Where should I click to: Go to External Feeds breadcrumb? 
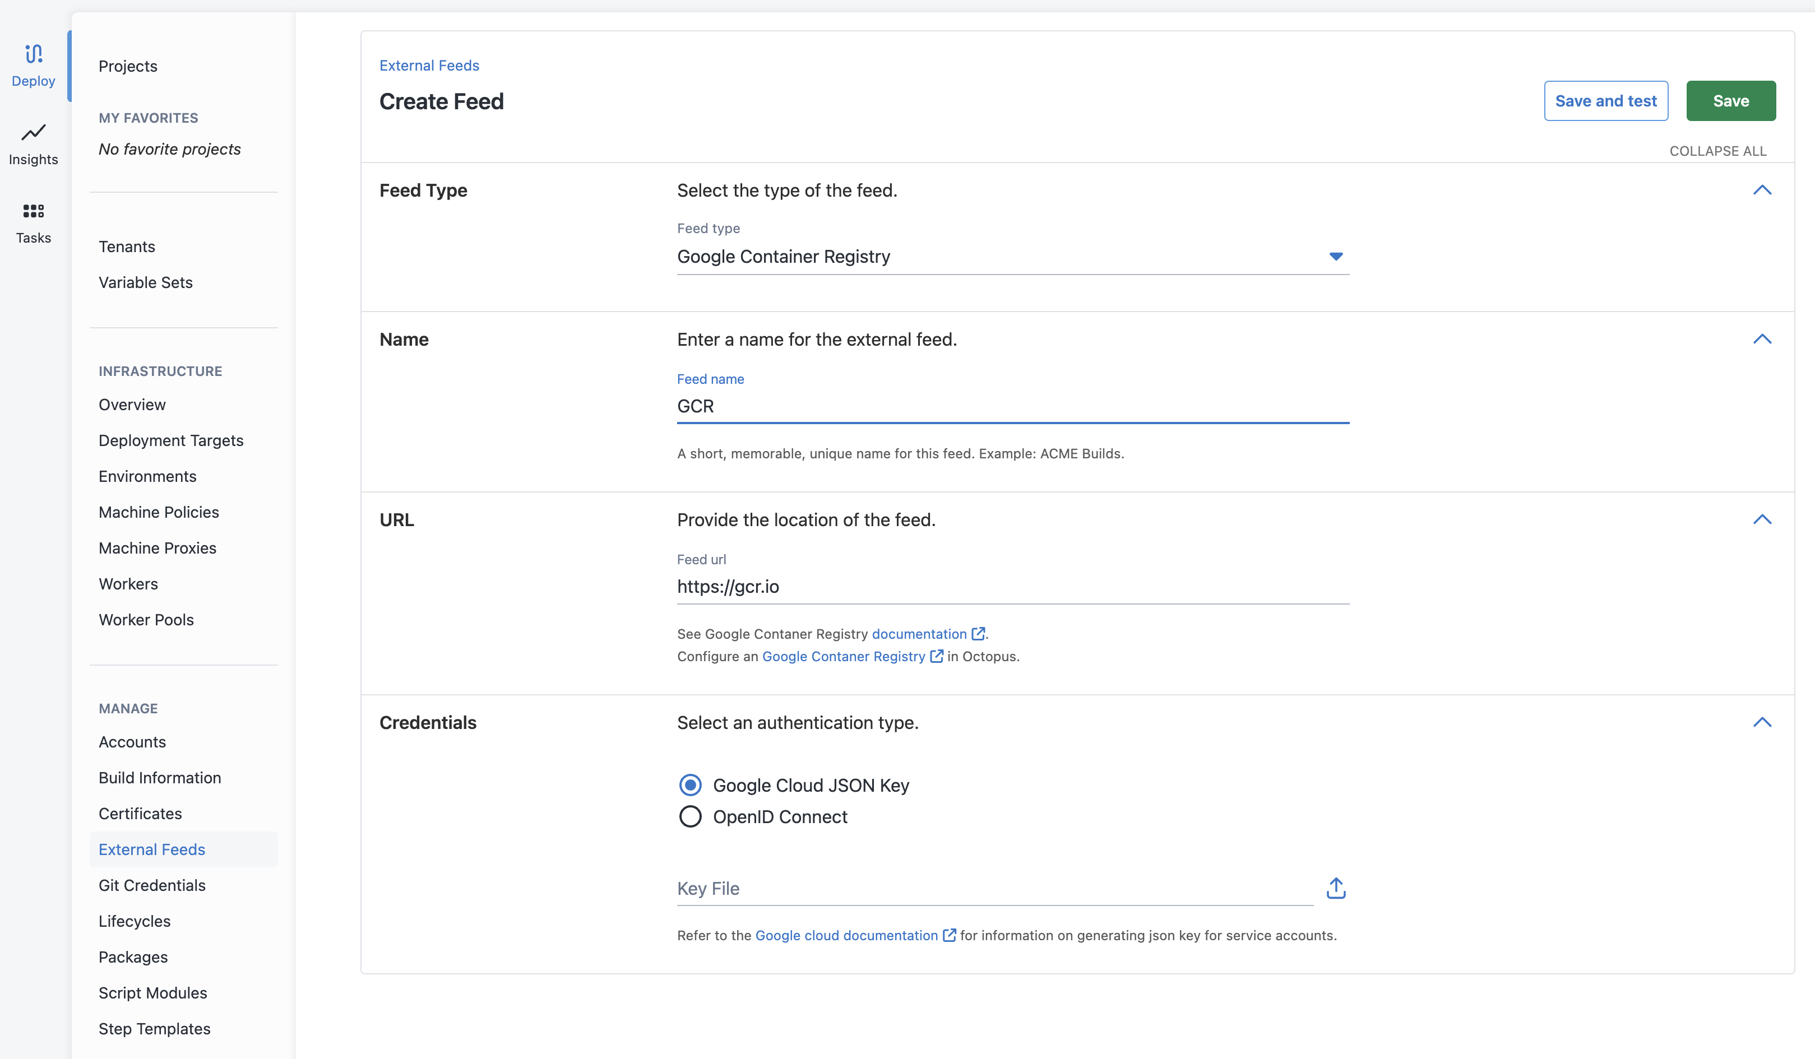[x=429, y=66]
